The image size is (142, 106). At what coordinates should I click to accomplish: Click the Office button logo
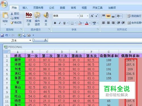[4, 4]
